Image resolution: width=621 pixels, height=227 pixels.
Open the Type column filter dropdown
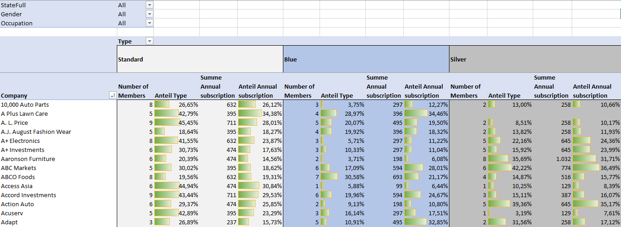point(150,41)
